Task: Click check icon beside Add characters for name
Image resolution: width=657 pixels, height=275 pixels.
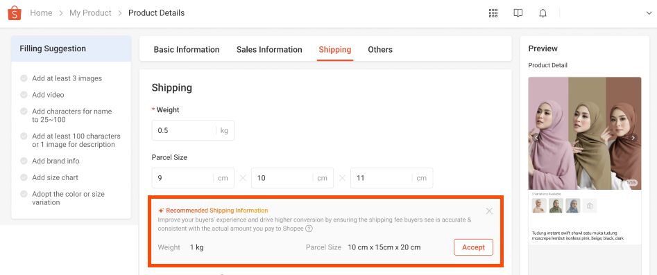Action: coord(24,112)
